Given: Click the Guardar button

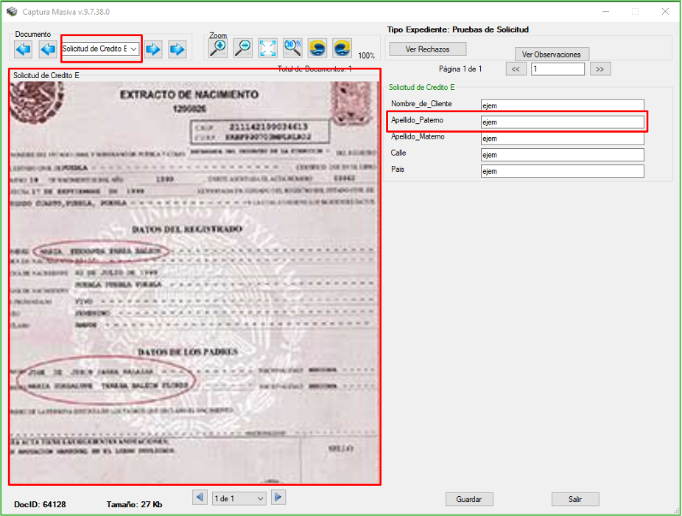Looking at the screenshot, I should [x=469, y=499].
